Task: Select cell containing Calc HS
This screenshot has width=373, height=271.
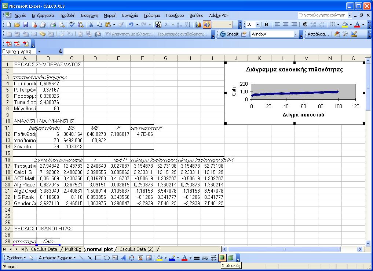Action: (x=25, y=172)
